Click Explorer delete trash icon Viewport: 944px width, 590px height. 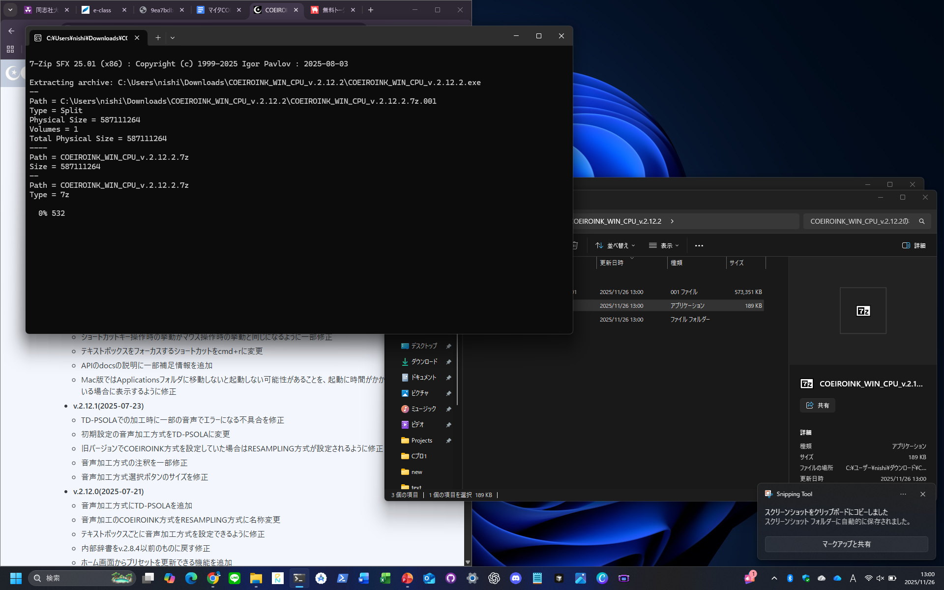click(575, 245)
